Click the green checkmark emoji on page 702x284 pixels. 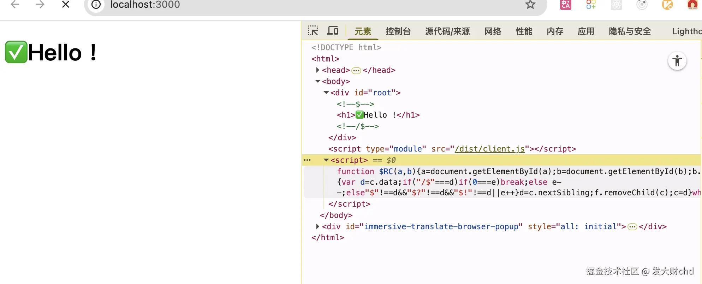coord(16,52)
